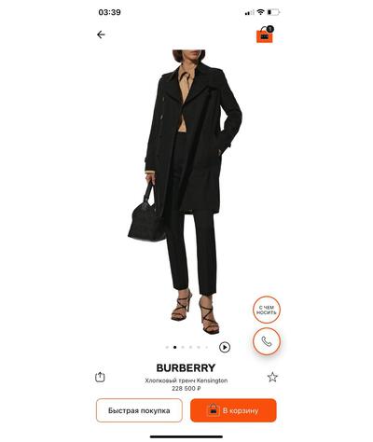Tap 'В корзину' orange button
This screenshot has width=373, height=442.
click(233, 410)
